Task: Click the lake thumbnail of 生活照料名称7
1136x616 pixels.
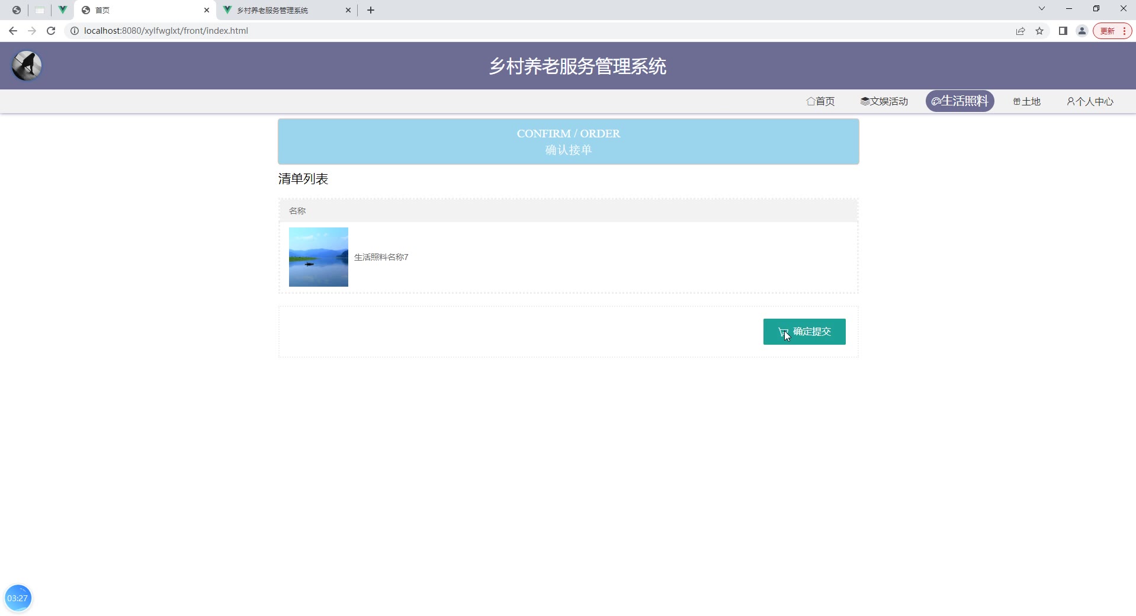Action: 319,257
